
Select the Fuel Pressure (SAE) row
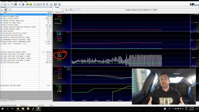(26, 63)
